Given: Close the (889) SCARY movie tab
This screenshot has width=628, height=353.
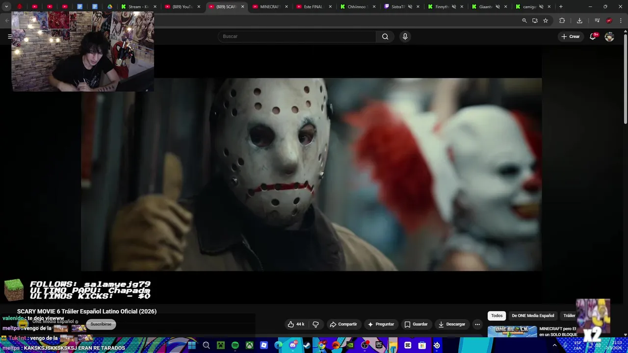Looking at the screenshot, I should (242, 7).
